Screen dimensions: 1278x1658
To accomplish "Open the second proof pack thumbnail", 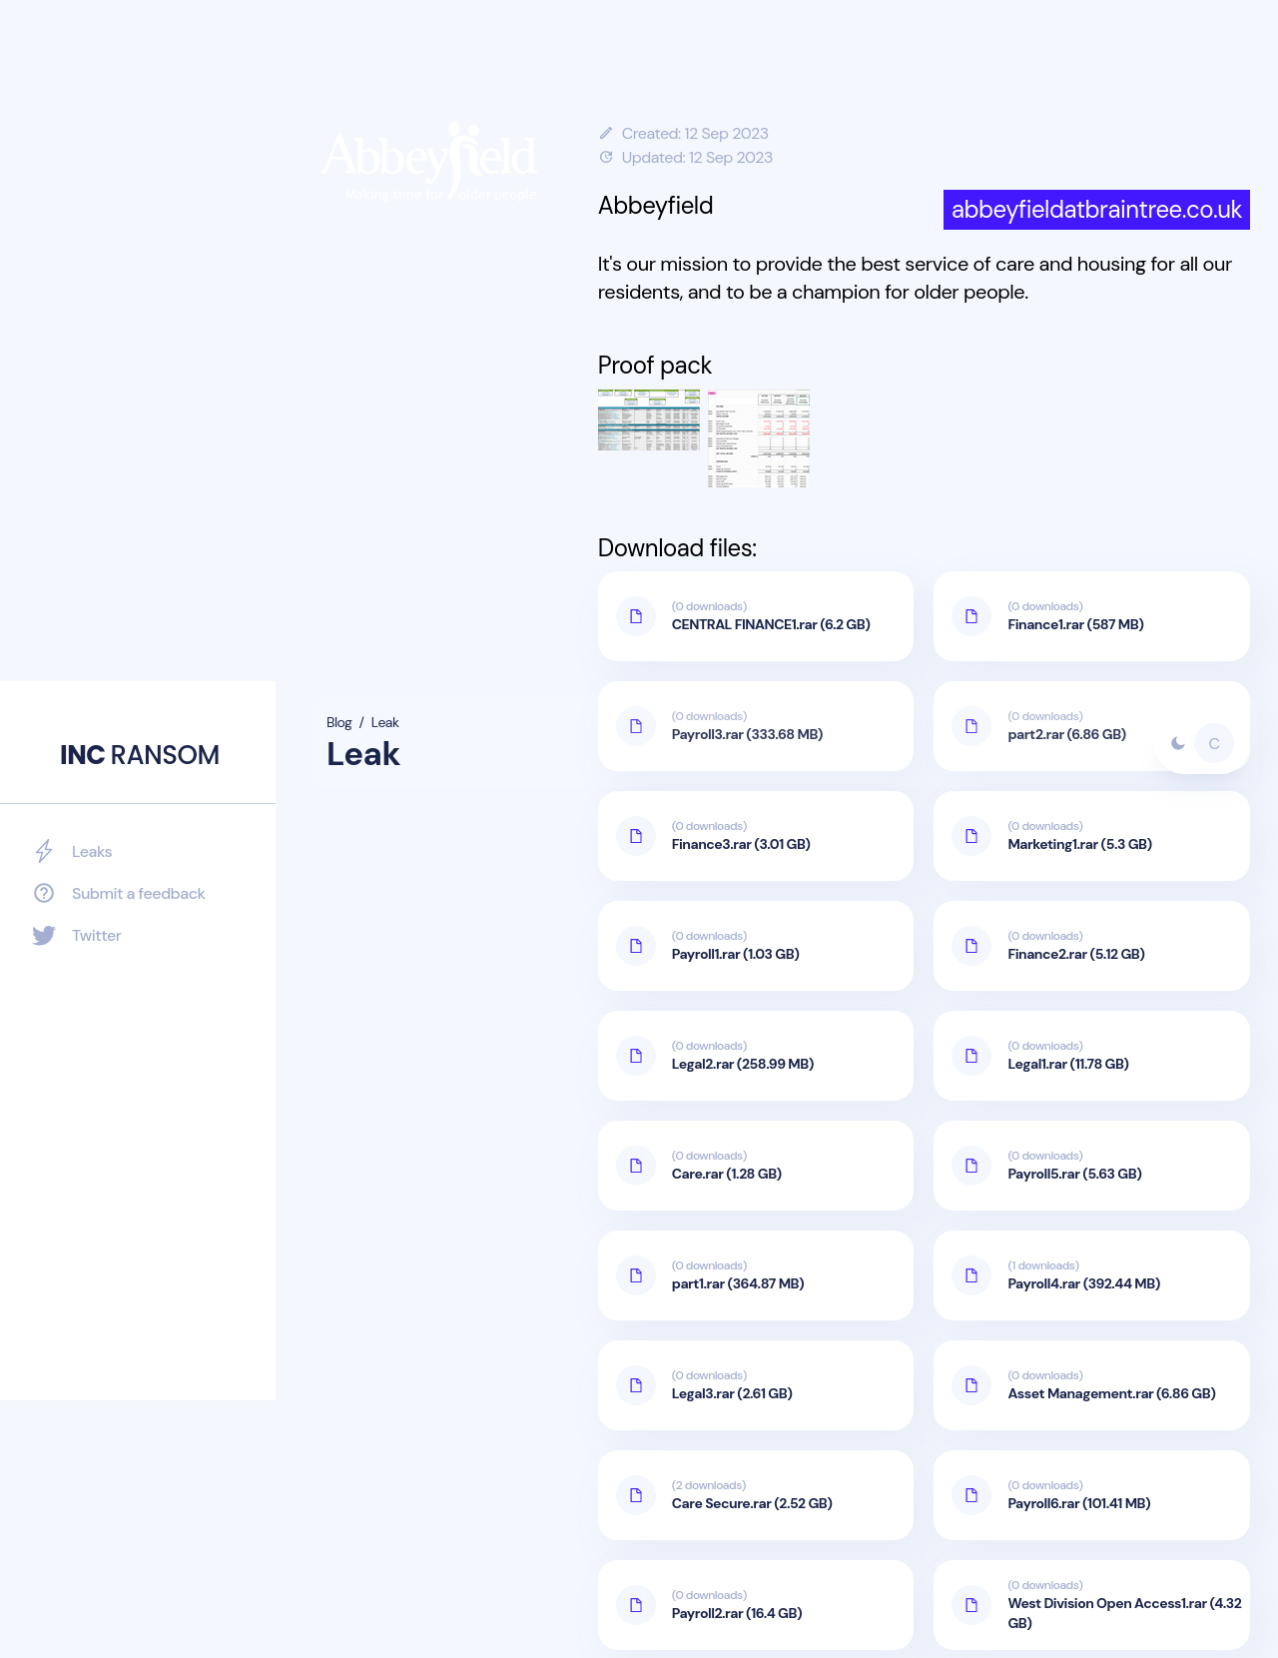I will tap(759, 438).
